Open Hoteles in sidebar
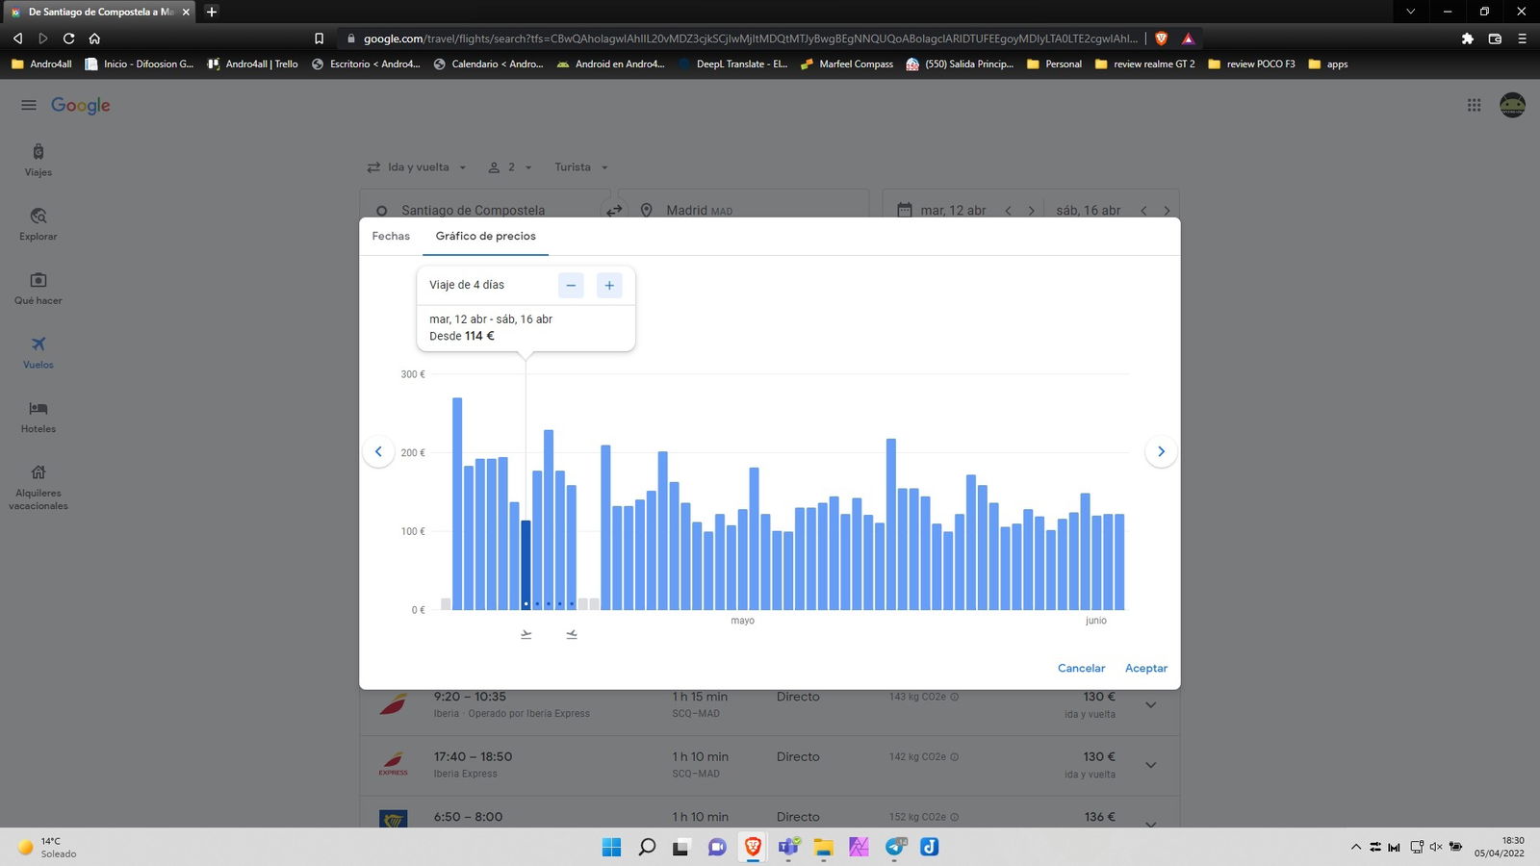This screenshot has height=866, width=1540. click(38, 417)
